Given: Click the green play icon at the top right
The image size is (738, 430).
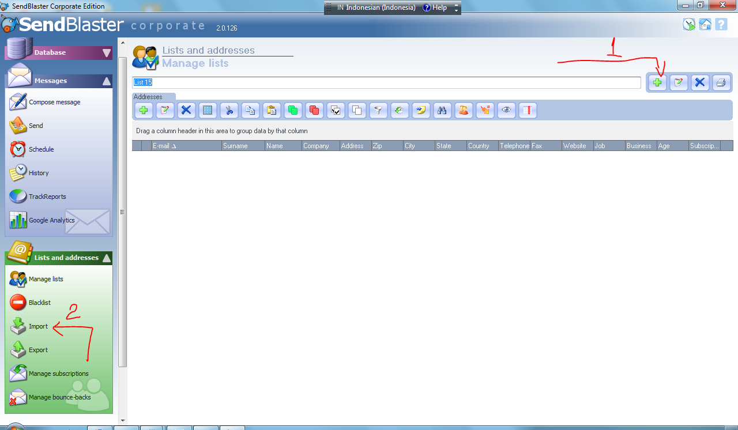Looking at the screenshot, I should [689, 24].
